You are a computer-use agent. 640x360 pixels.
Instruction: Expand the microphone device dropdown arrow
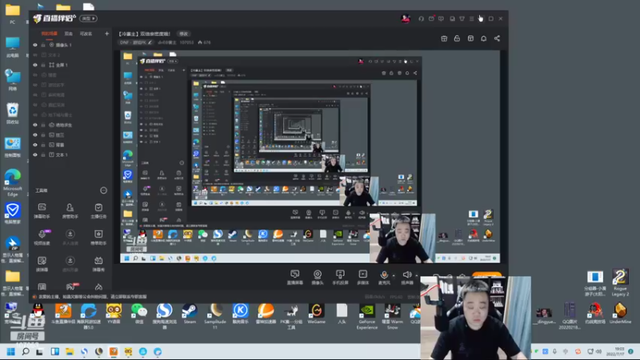point(394,275)
